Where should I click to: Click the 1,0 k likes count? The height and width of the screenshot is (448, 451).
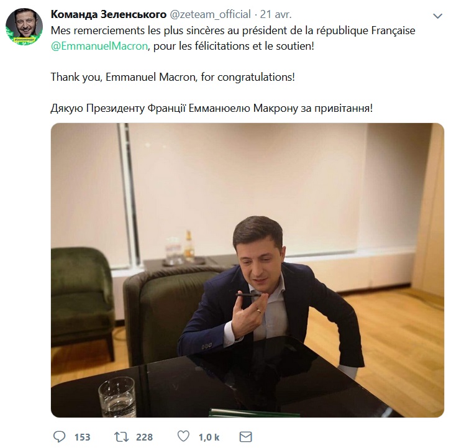coord(209,437)
